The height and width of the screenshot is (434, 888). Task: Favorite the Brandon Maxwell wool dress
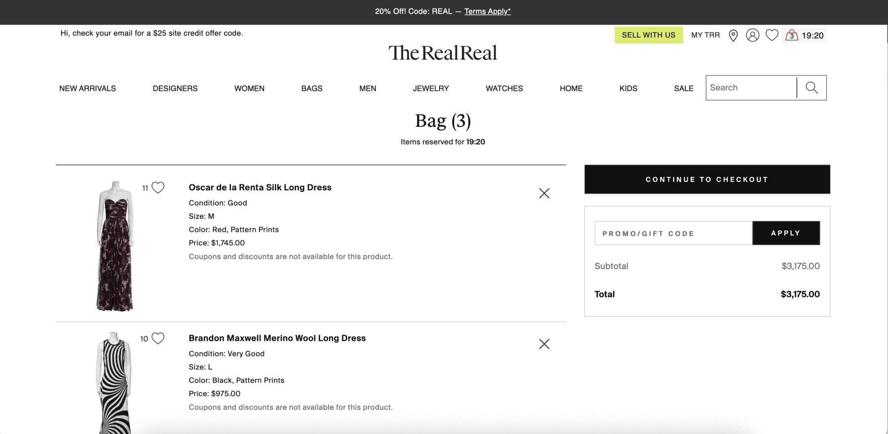point(158,338)
